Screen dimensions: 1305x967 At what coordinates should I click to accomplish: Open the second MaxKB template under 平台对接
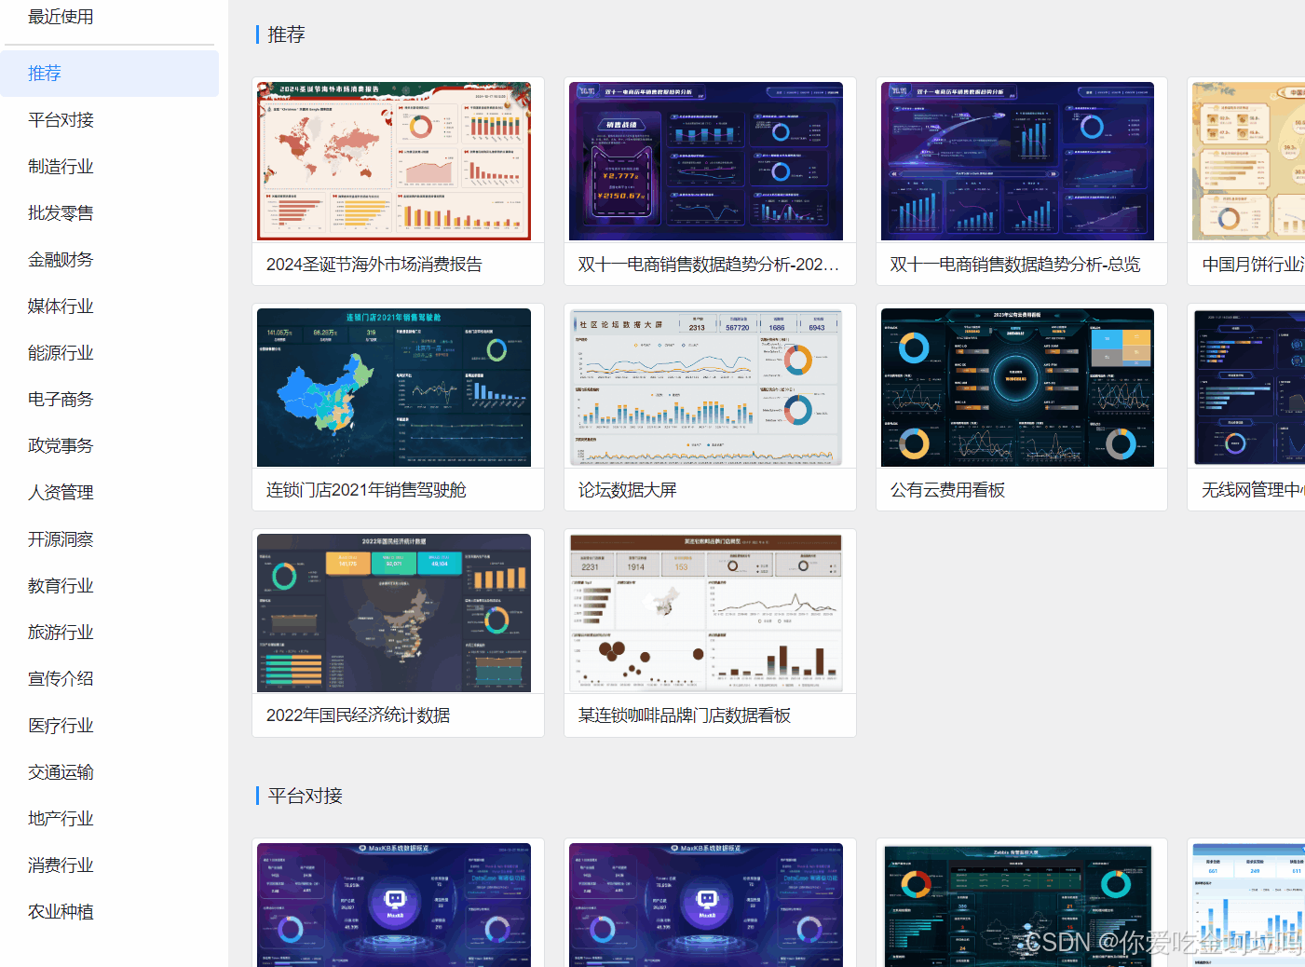706,905
